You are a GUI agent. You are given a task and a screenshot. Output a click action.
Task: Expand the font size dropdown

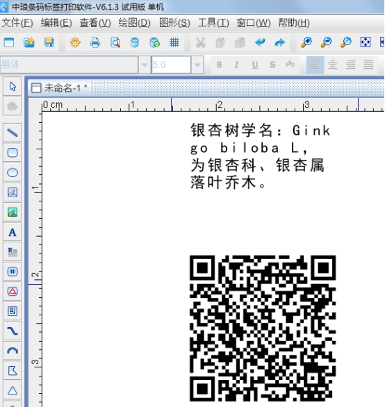(x=197, y=65)
